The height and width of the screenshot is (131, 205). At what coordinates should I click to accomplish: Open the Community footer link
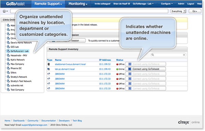33,120
